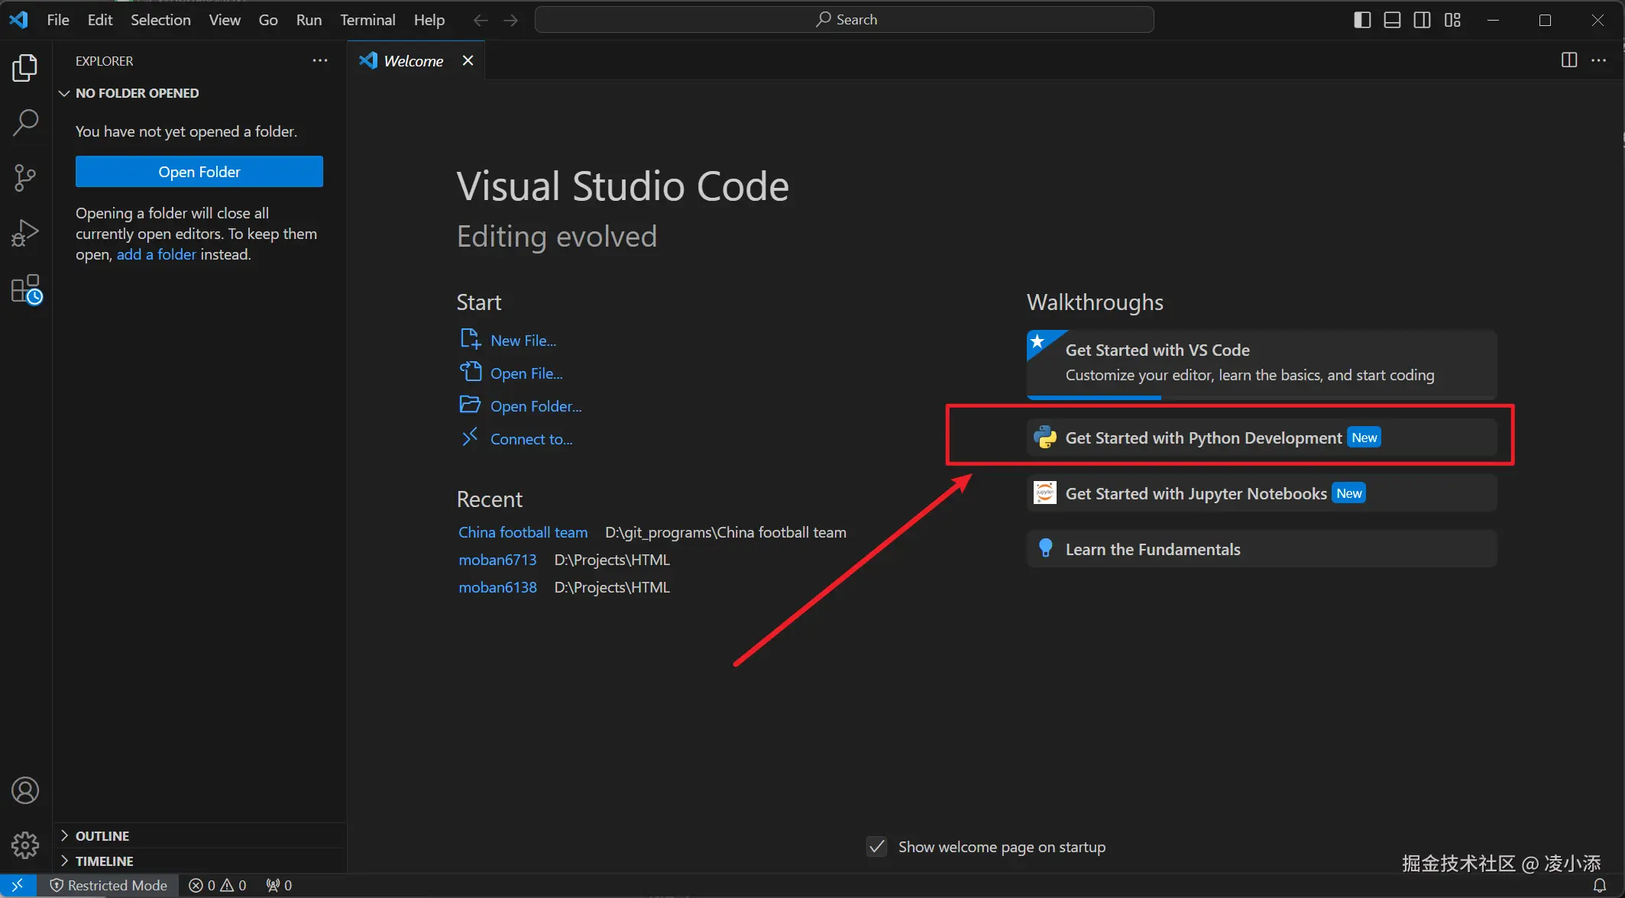Click the Search command center box
The height and width of the screenshot is (898, 1625).
[844, 20]
